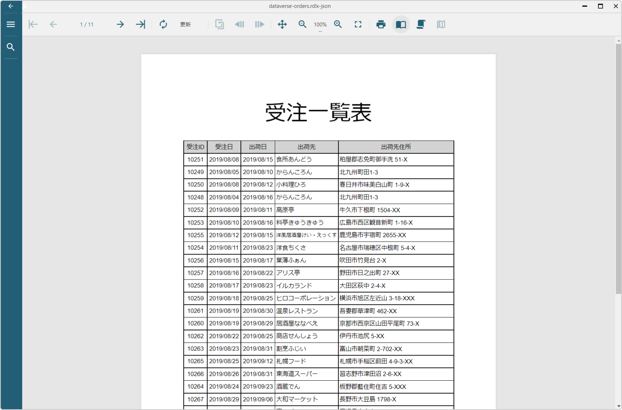Zoom out of the report

(x=302, y=24)
